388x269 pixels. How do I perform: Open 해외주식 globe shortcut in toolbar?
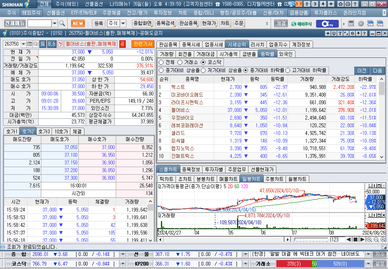[301, 24]
